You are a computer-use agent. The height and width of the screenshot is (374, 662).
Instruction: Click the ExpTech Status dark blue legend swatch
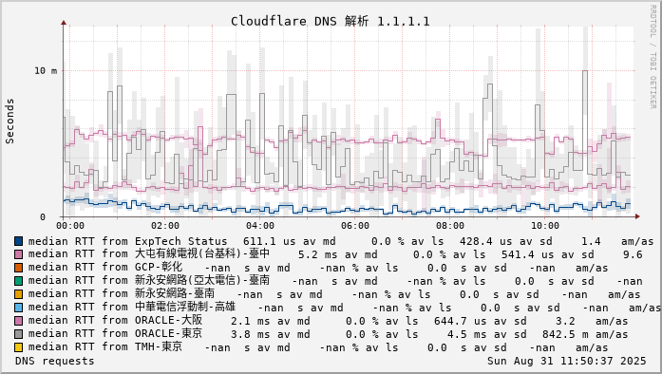click(19, 241)
